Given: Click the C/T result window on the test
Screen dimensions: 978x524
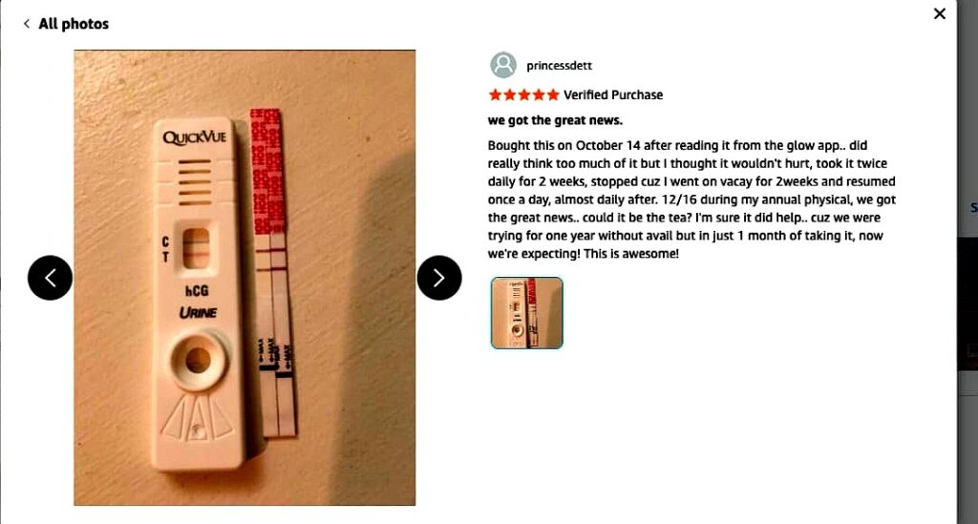Looking at the screenshot, I should click(x=198, y=247).
